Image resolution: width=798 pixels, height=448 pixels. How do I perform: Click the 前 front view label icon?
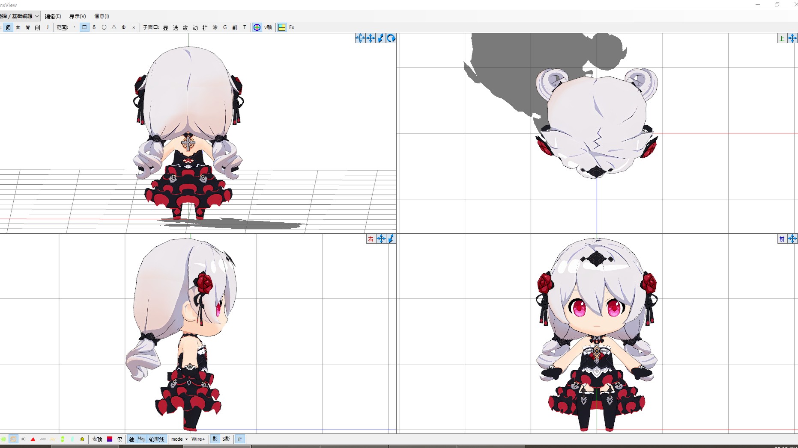782,239
